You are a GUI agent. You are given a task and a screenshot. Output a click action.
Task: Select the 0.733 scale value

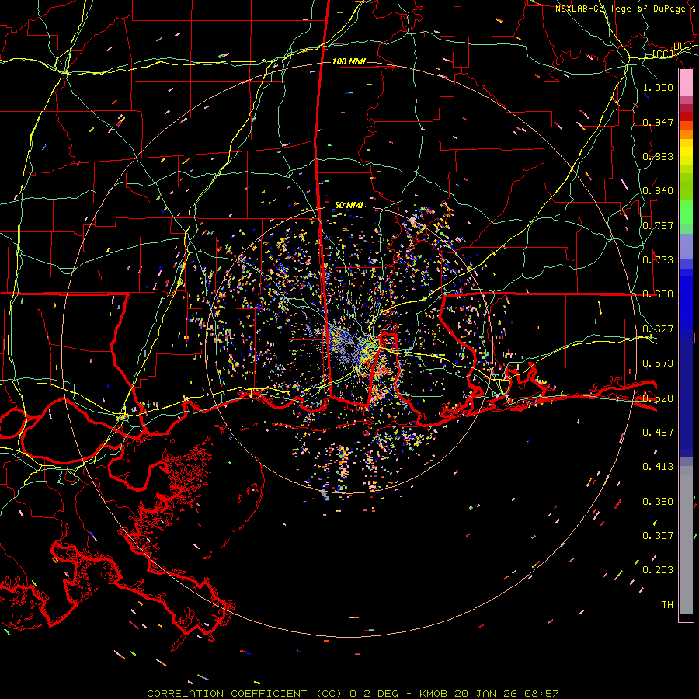click(658, 260)
